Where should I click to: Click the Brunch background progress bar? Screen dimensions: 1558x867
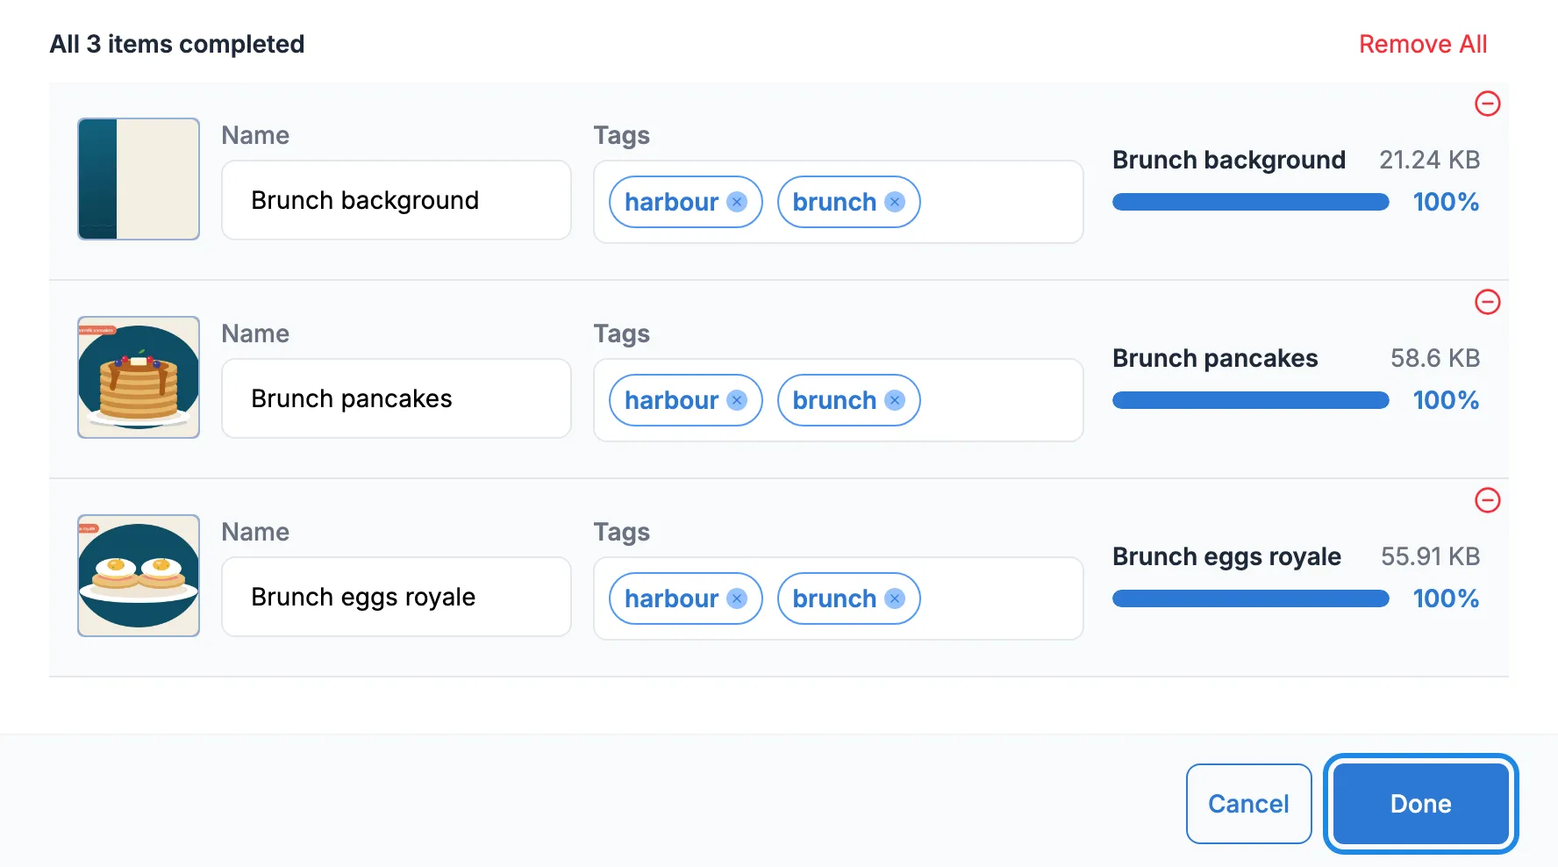point(1251,202)
